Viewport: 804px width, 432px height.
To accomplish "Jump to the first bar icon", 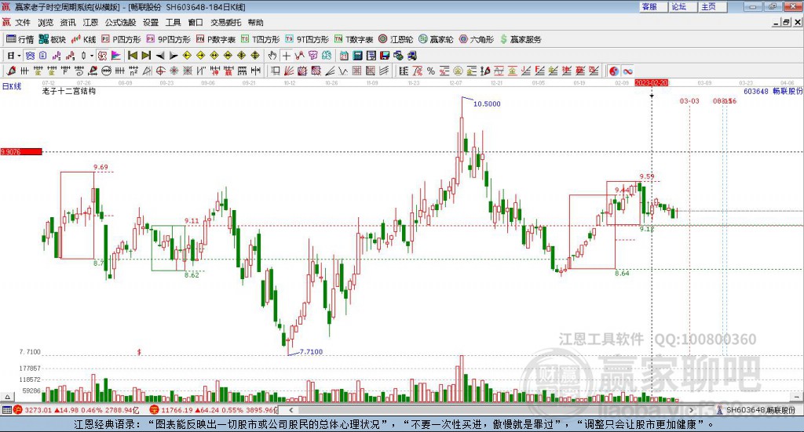I will click(x=132, y=56).
